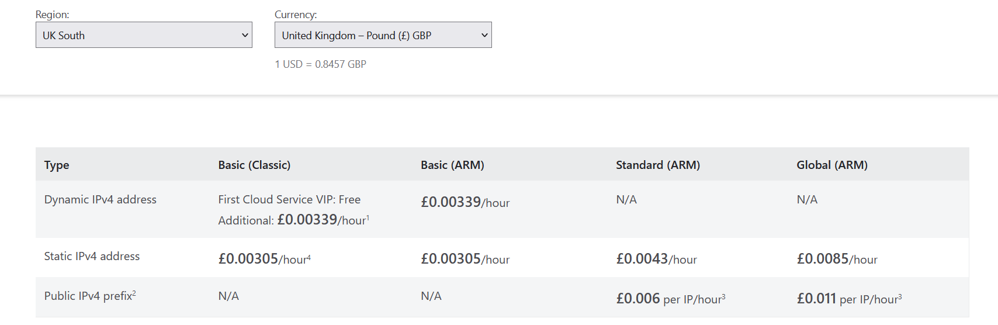Click the Region field label
998x325 pixels.
tap(52, 15)
